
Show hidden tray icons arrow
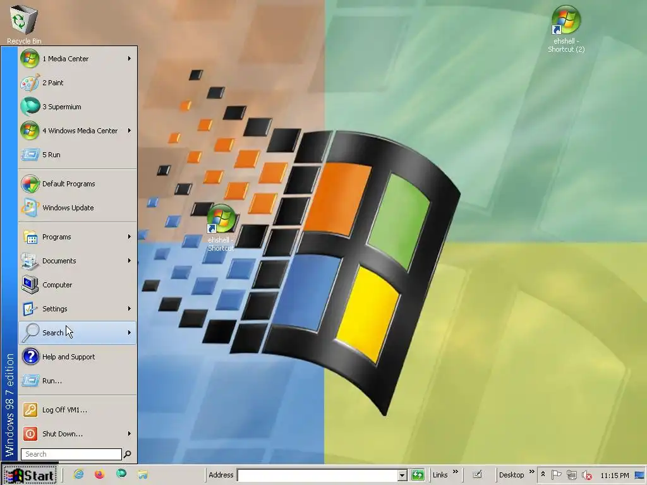tap(543, 475)
